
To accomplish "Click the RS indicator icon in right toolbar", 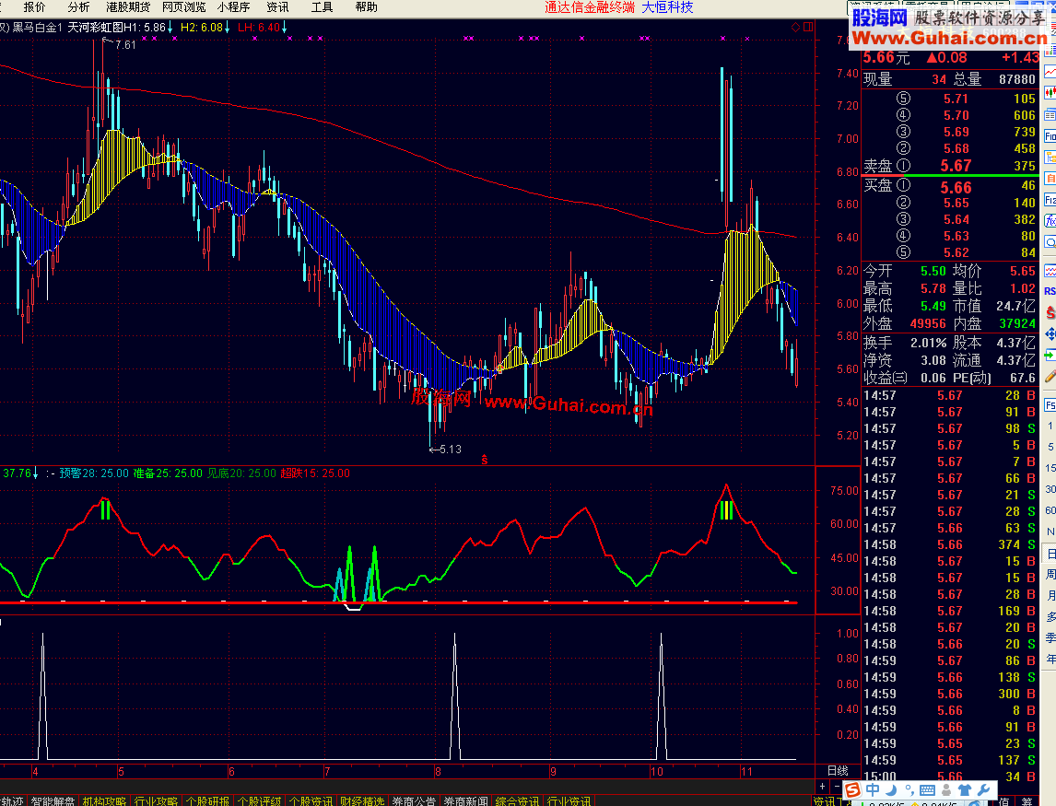I will (1050, 292).
